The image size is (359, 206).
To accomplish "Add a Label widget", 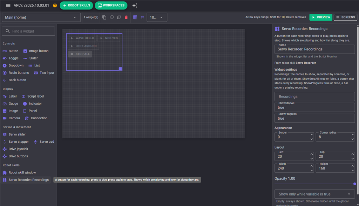I will (x=9, y=97).
